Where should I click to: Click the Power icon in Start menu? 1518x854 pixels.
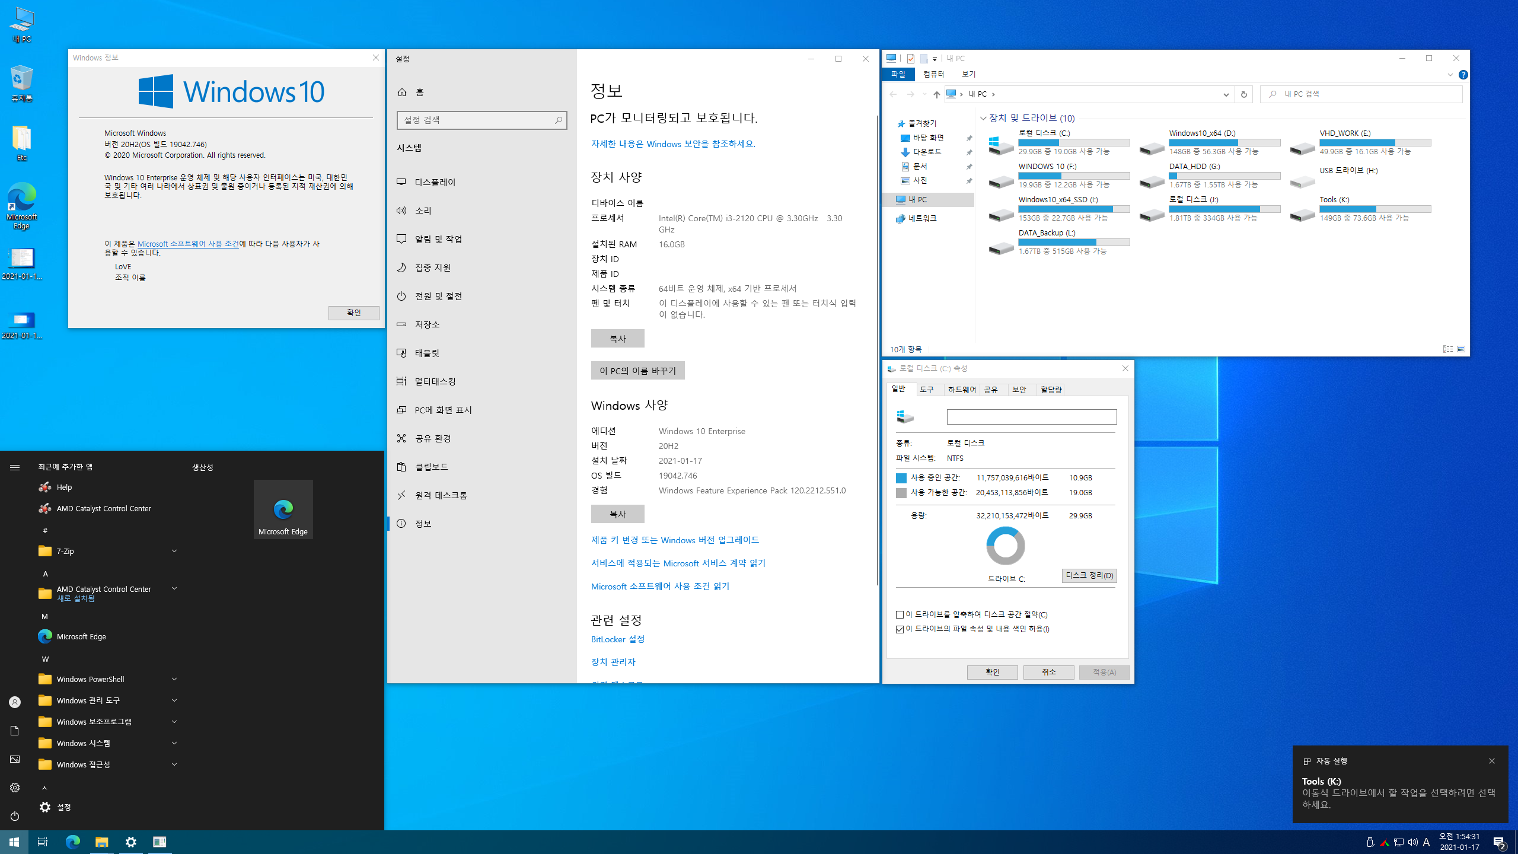coord(15,816)
